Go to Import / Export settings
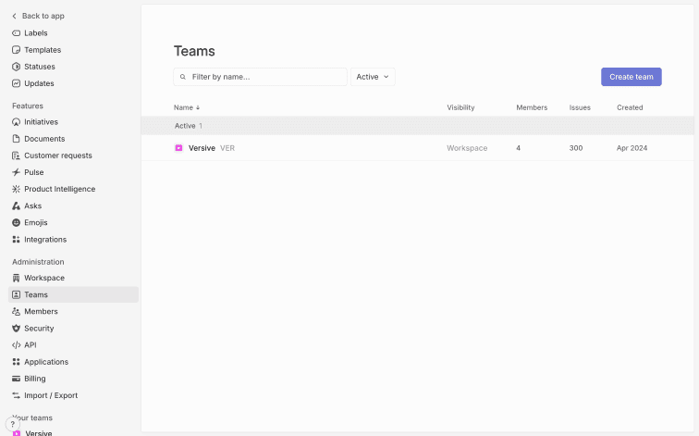Screen dimensions: 699x436 click(51, 395)
